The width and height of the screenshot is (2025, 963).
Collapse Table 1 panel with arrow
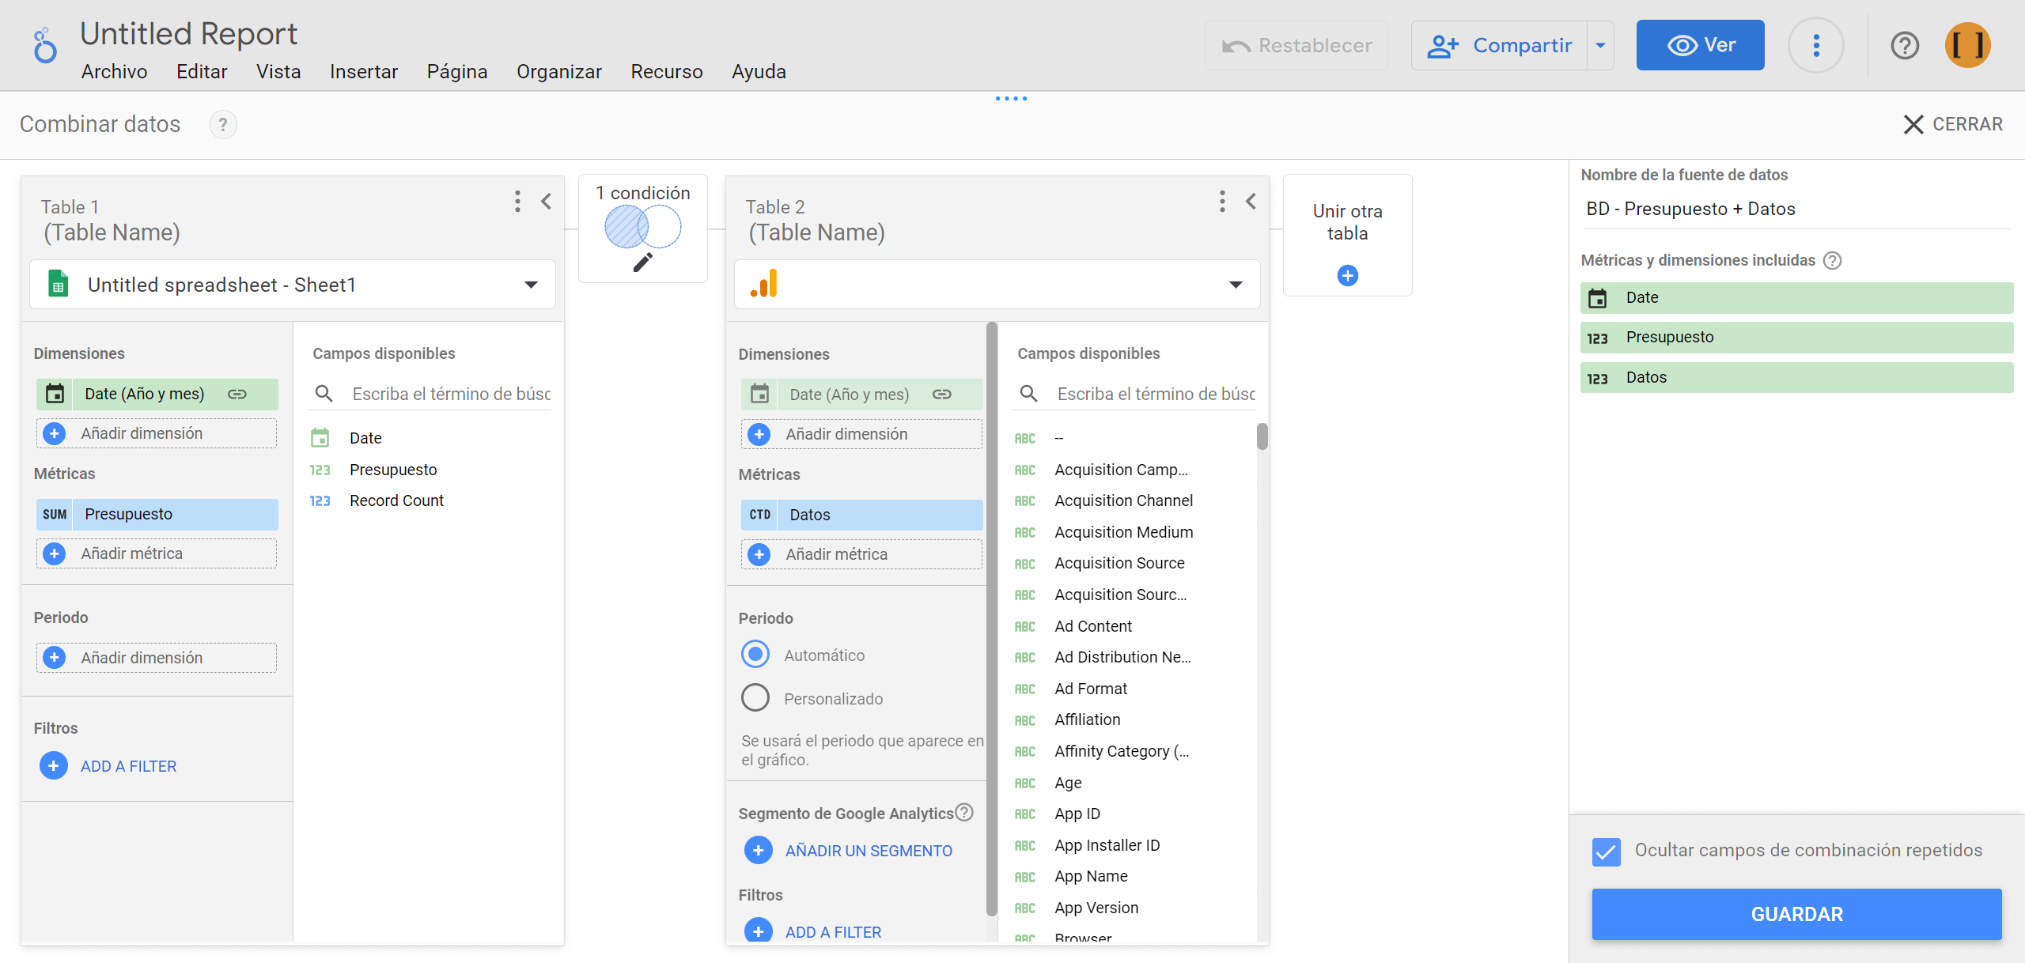coord(547,201)
